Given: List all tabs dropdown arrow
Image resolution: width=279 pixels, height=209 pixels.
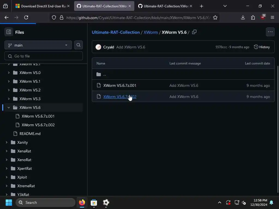Looking at the screenshot, I should (x=225, y=6).
